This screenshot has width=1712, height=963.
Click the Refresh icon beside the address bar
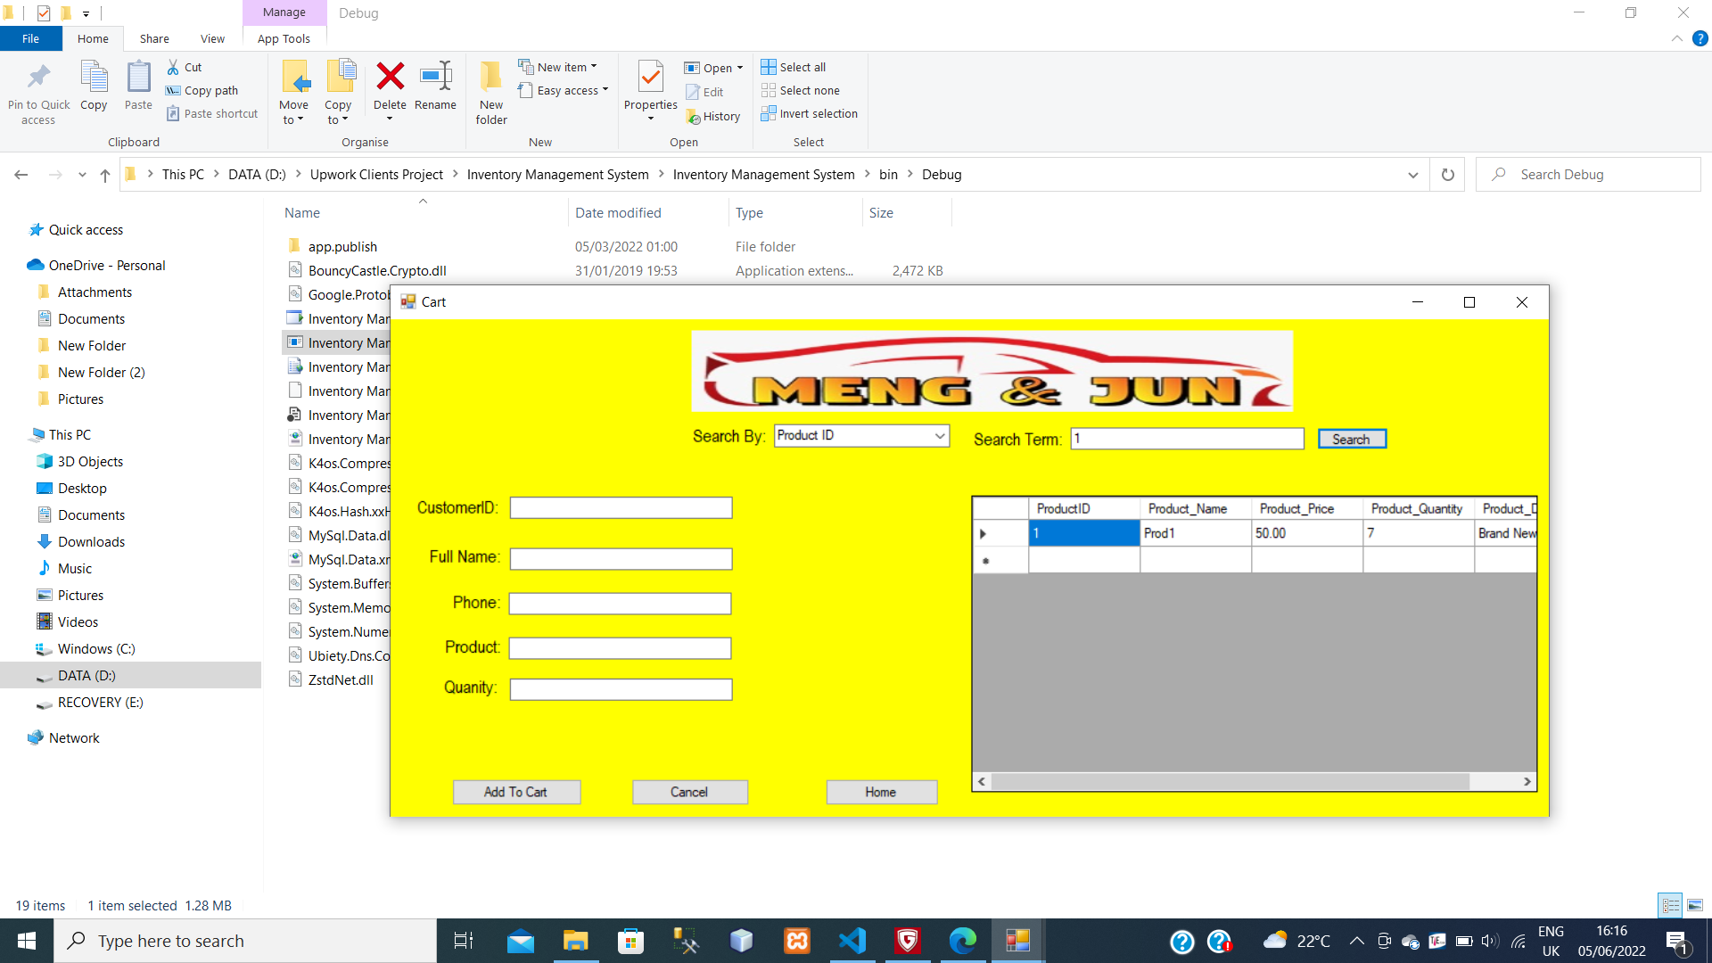1448,175
